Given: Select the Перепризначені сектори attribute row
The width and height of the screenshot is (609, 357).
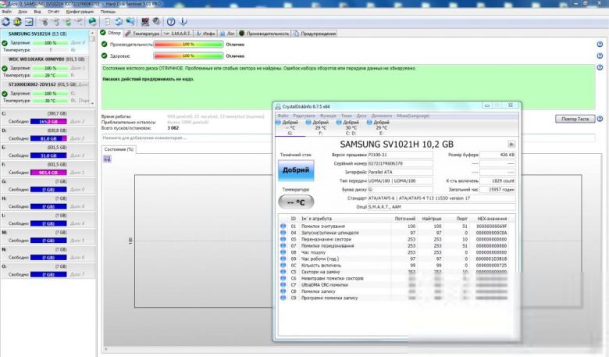Looking at the screenshot, I should tap(396, 239).
